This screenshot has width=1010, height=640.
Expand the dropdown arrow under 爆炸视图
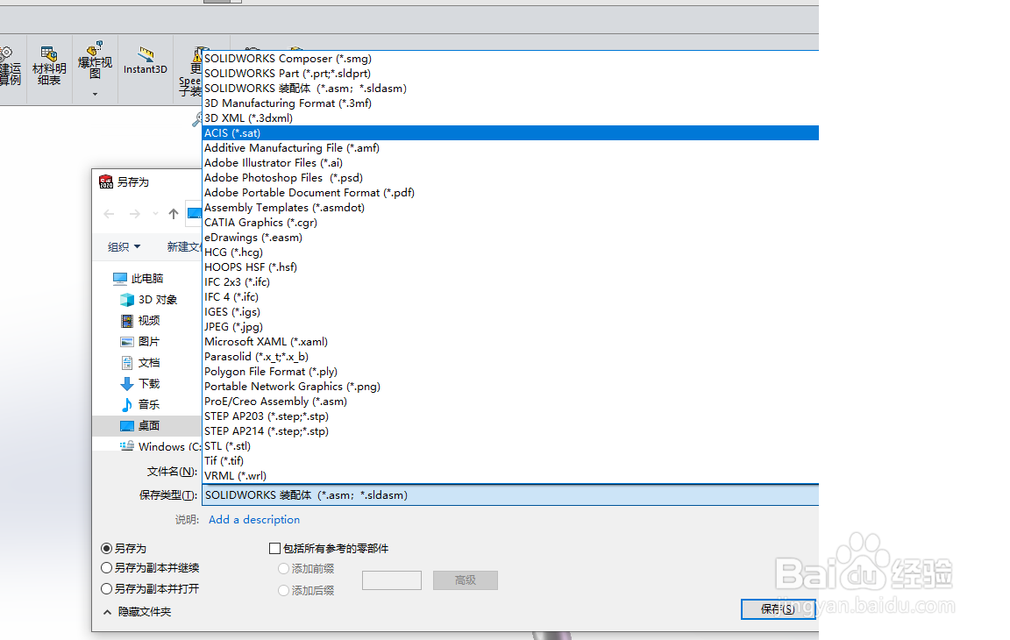click(x=95, y=94)
